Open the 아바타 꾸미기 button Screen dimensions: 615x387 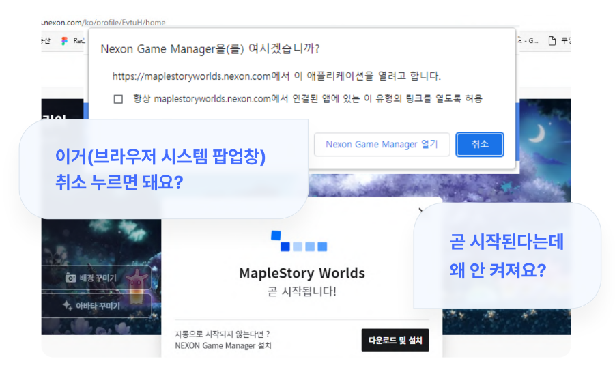96,306
